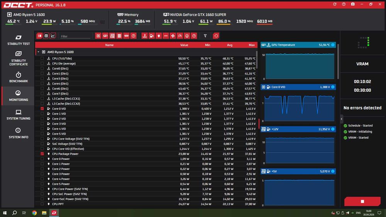386x217 pixels.
Task: Click the funnel filter icon
Action: [205, 36]
